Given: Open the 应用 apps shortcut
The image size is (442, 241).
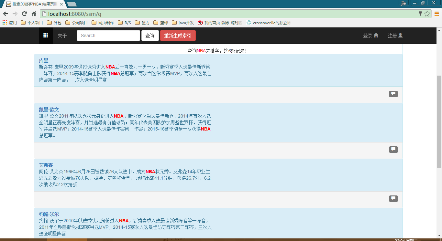Looking at the screenshot, I should tap(10, 23).
